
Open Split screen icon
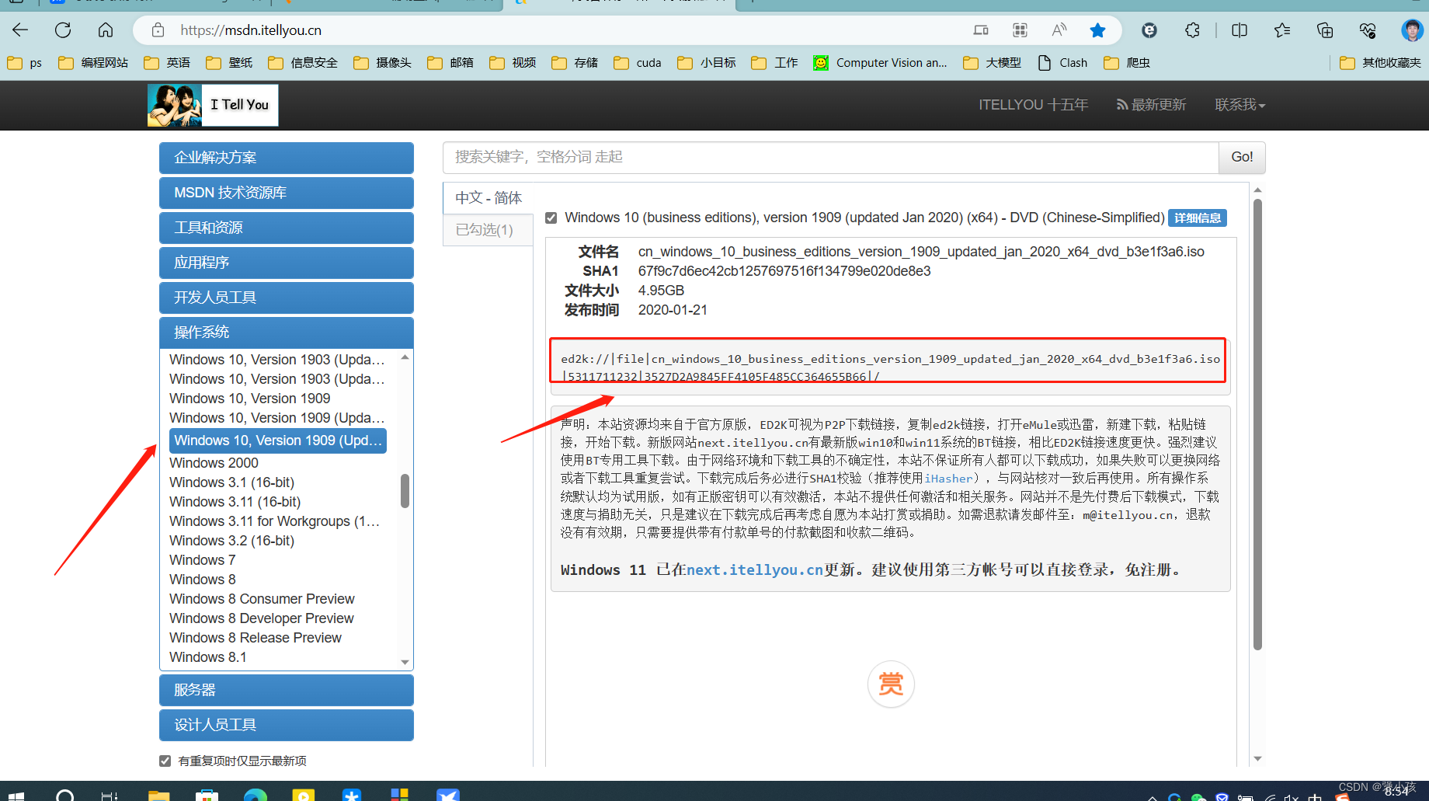[1240, 30]
